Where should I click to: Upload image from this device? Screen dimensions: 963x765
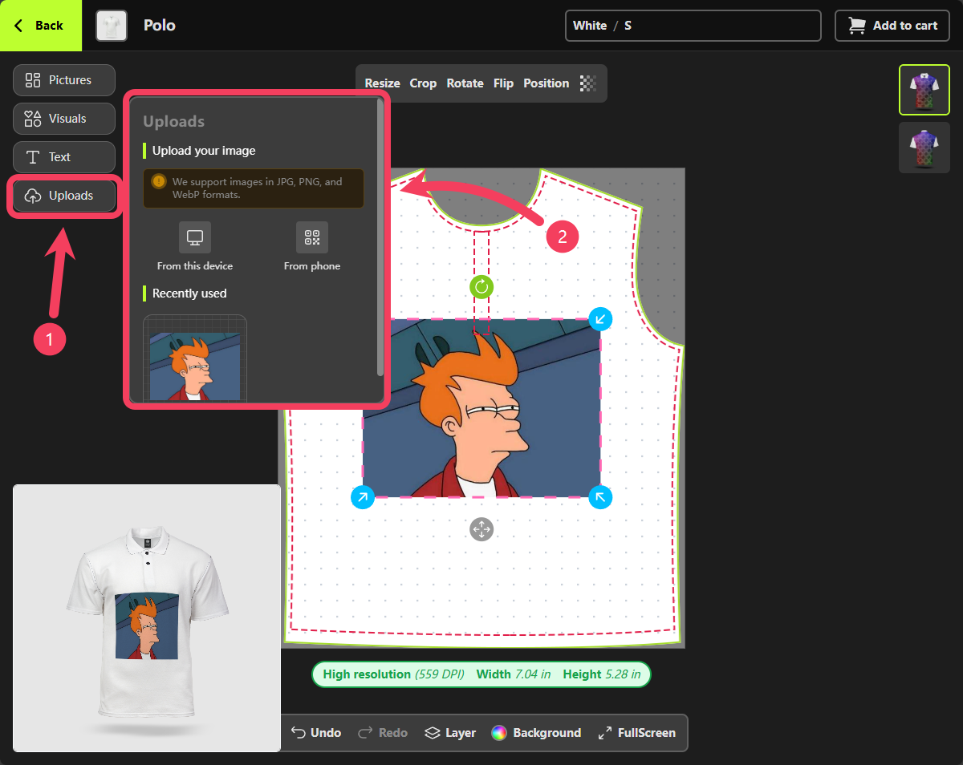pos(195,246)
